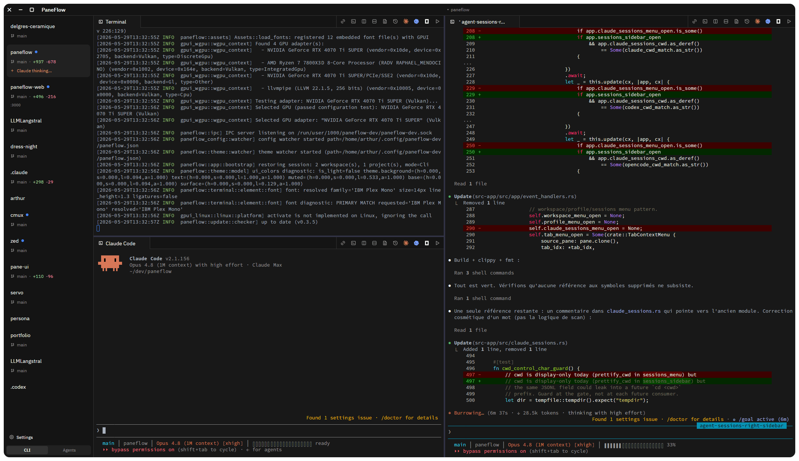Click 'Update(src-app/src/claude_sessions.rs)' line
The image size is (799, 461).
(511, 343)
